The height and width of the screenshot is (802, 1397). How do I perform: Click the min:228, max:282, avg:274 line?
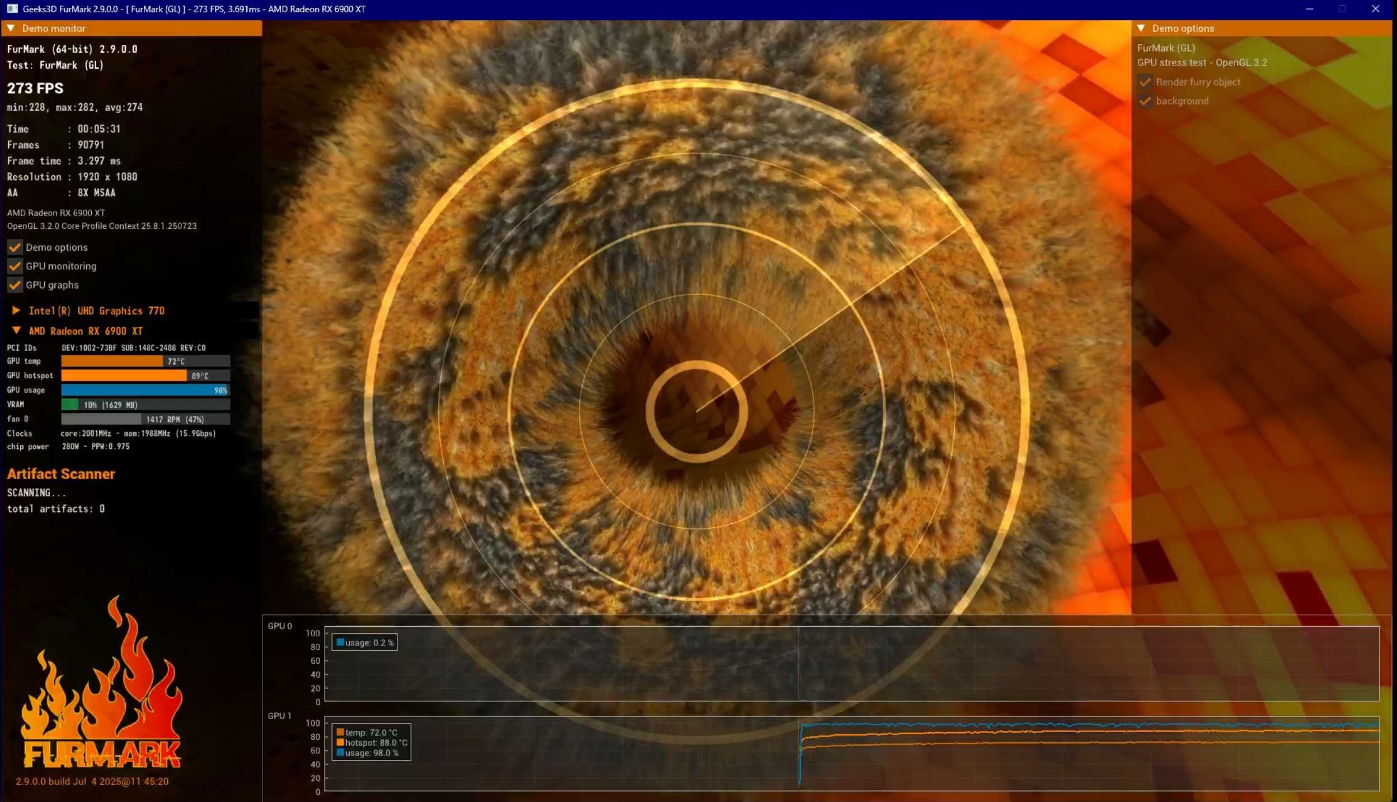74,107
